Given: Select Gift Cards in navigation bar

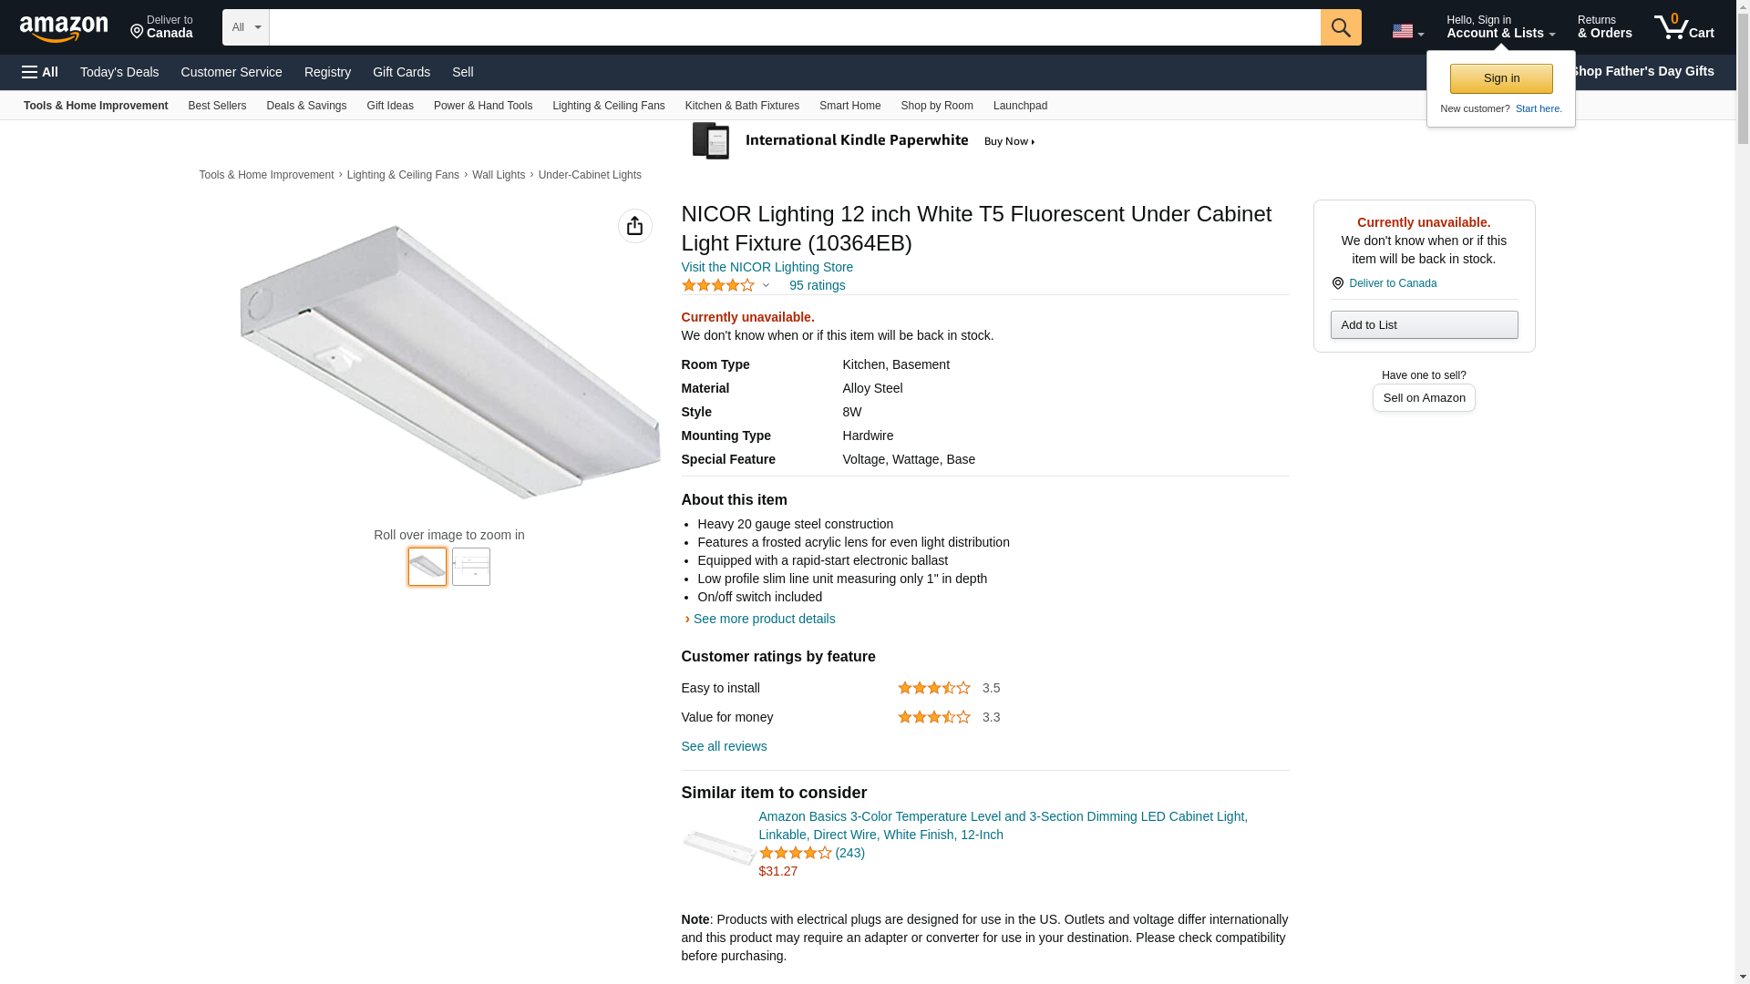Looking at the screenshot, I should [x=401, y=72].
